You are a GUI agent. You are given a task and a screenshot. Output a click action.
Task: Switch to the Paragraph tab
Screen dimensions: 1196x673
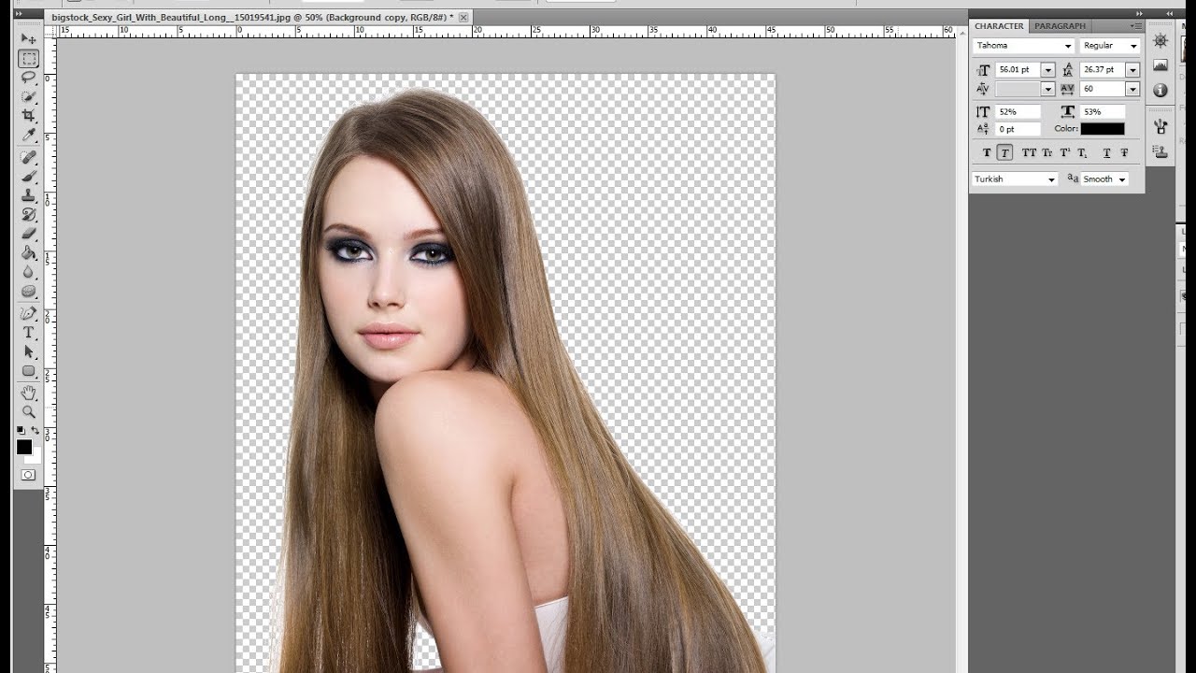(x=1060, y=26)
